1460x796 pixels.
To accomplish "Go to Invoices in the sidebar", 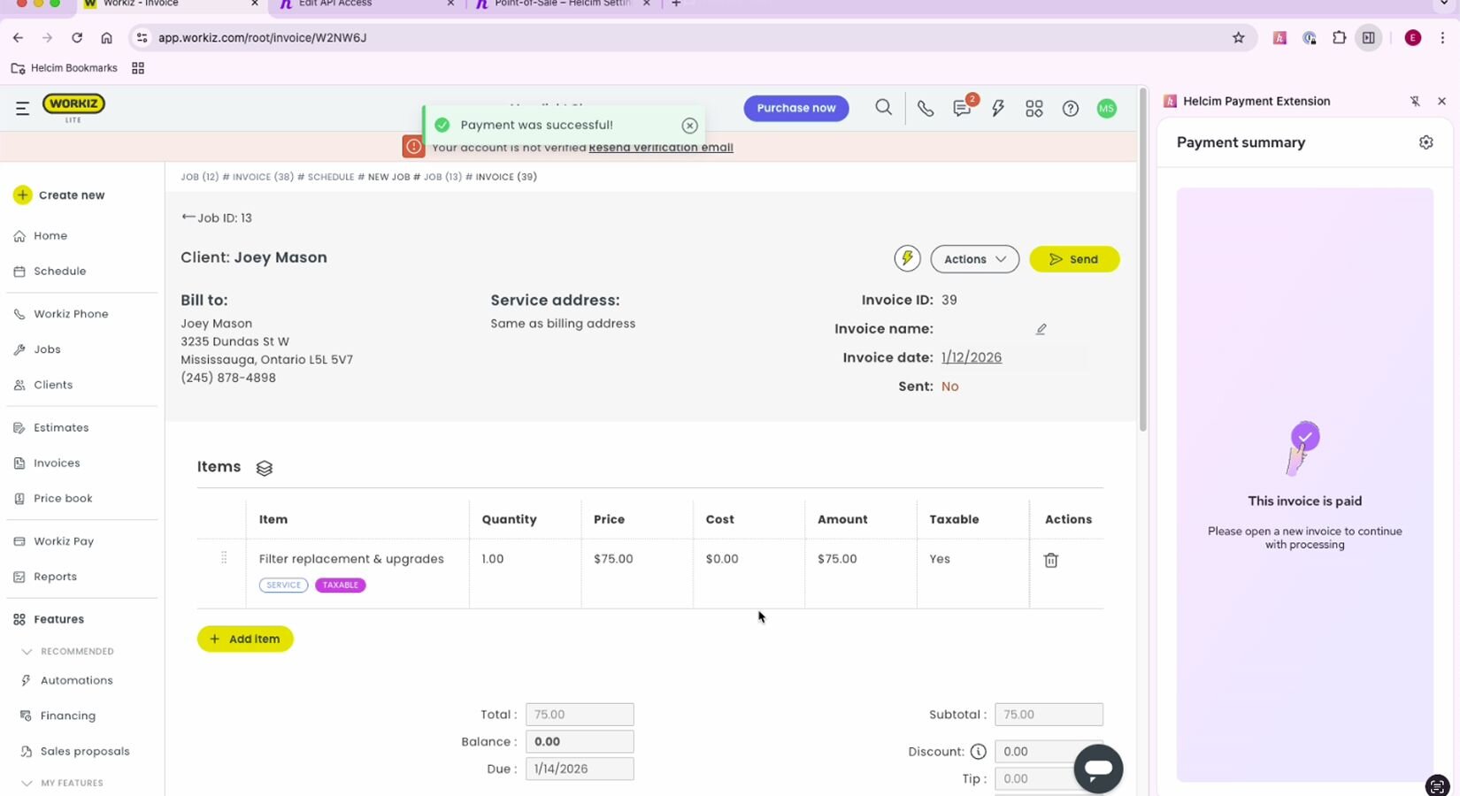I will click(x=57, y=463).
